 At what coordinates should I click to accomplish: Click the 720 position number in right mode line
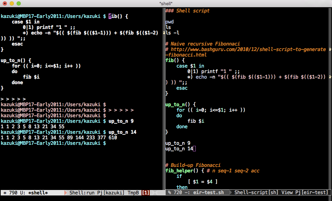(178, 193)
